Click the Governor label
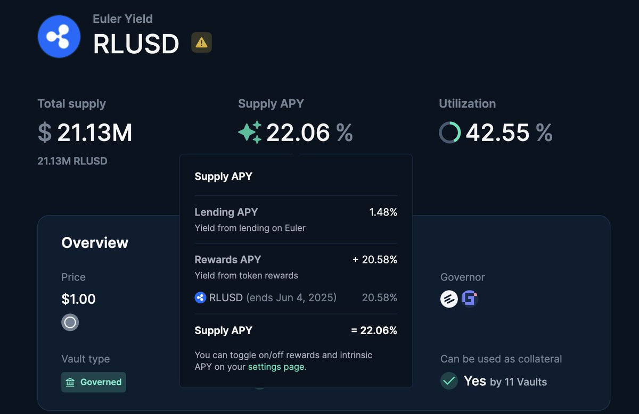This screenshot has width=639, height=414. coord(463,277)
